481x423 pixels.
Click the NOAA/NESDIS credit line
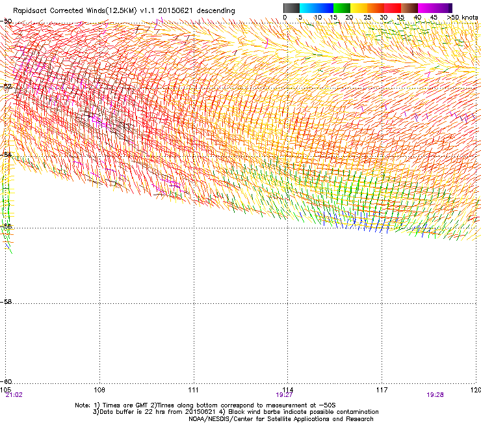[x=281, y=419]
